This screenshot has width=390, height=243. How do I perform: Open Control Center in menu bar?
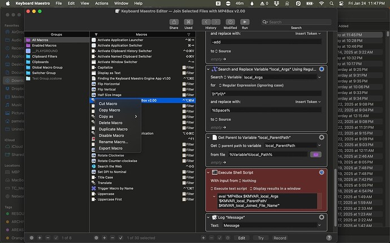[341, 3]
